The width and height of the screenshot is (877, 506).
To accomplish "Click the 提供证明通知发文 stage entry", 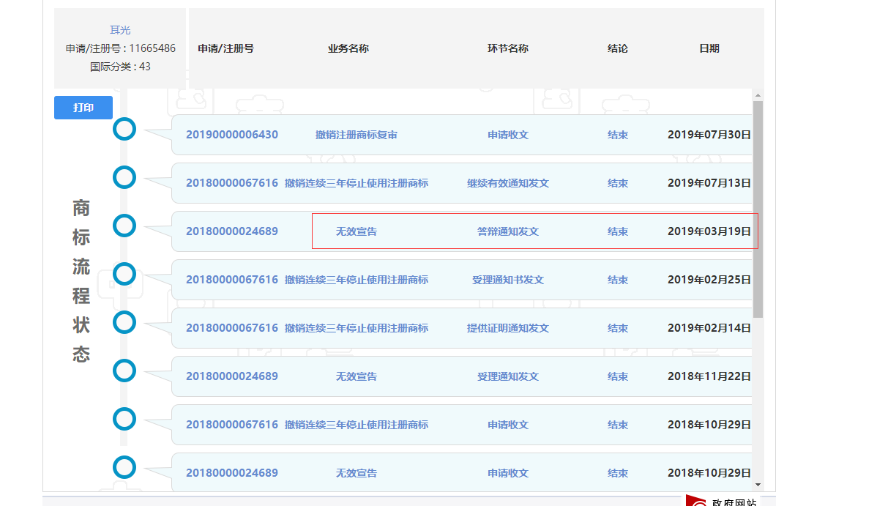I will click(508, 328).
